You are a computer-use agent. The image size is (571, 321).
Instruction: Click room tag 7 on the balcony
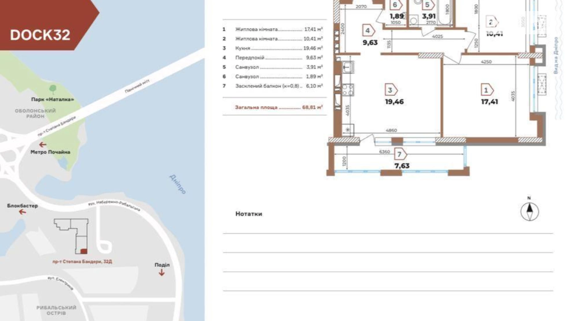(x=400, y=154)
